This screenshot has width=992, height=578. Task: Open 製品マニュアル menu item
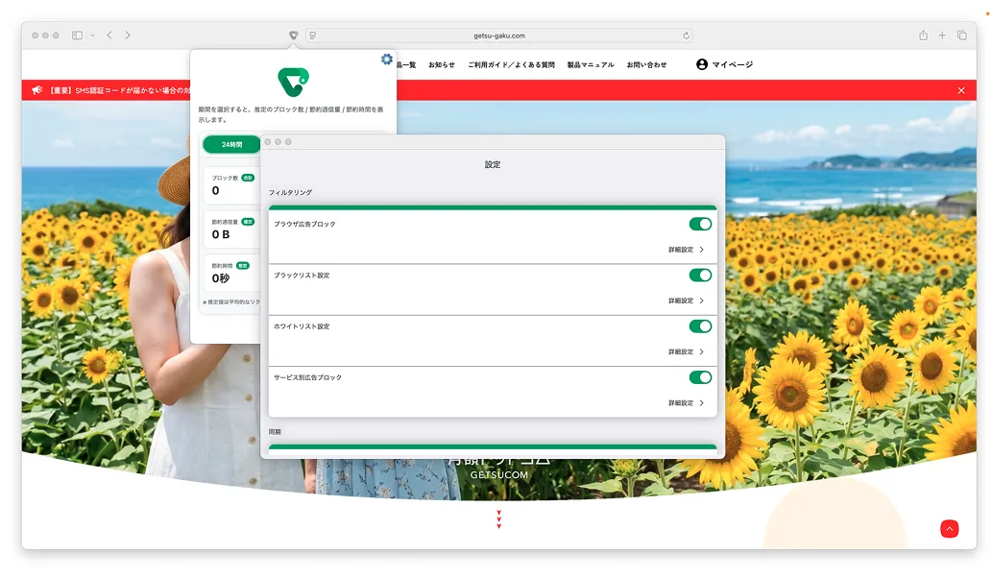click(x=591, y=64)
